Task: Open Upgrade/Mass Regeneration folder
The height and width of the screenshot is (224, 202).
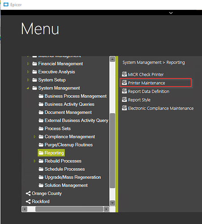Action: point(73,177)
